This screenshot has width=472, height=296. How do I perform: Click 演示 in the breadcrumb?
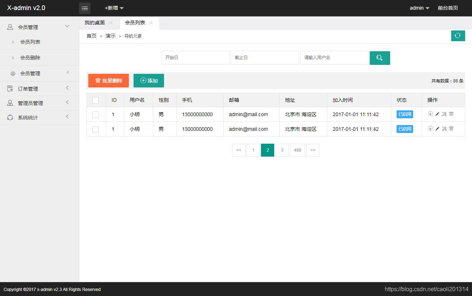[x=111, y=36]
